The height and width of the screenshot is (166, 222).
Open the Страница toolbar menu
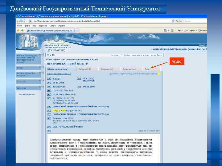pyautogui.click(x=191, y=30)
